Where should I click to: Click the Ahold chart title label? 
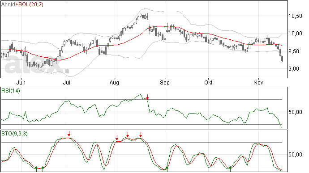tap(8, 4)
